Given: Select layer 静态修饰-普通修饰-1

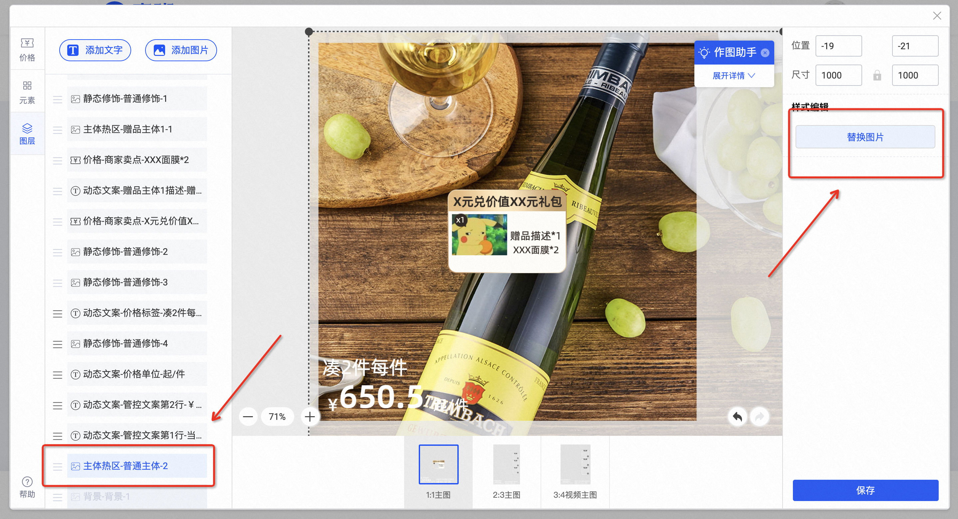Looking at the screenshot, I should [137, 98].
